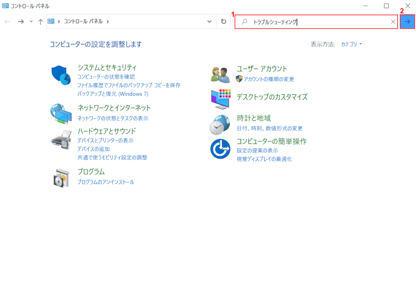
Task: Clear the search box text
Action: [393, 22]
